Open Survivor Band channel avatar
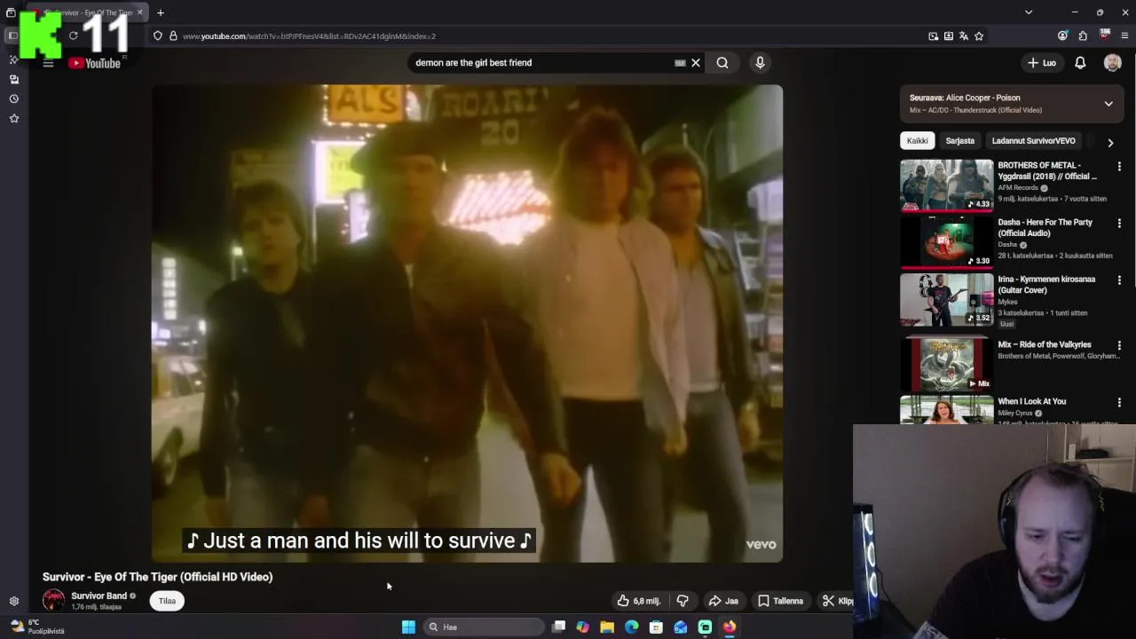 tap(53, 601)
